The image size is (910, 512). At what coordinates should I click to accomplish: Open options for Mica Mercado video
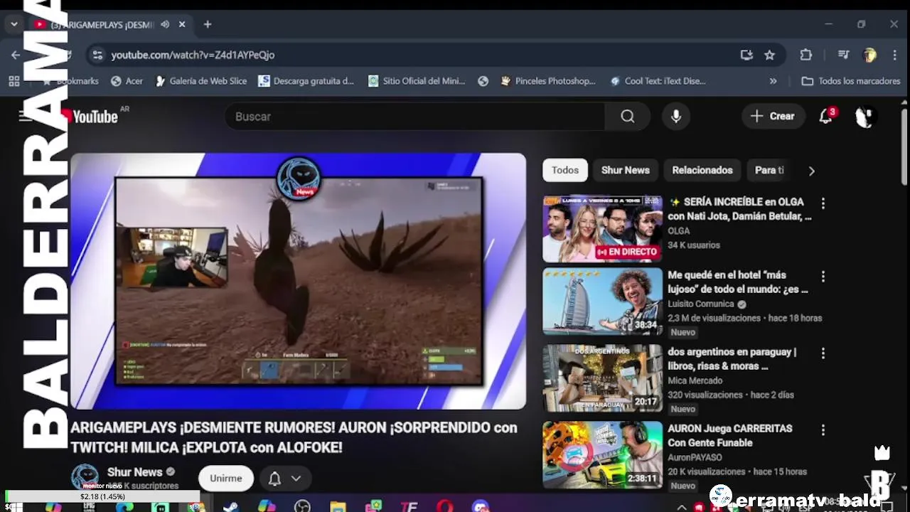823,353
